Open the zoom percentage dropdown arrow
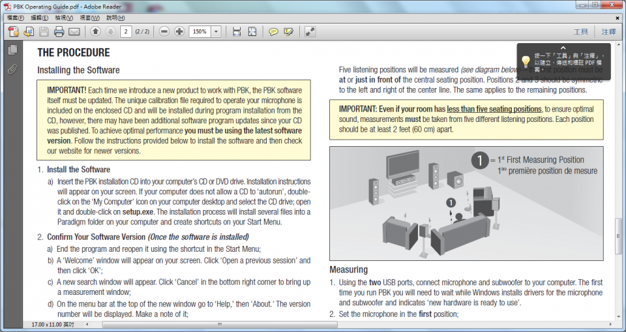 pyautogui.click(x=216, y=31)
